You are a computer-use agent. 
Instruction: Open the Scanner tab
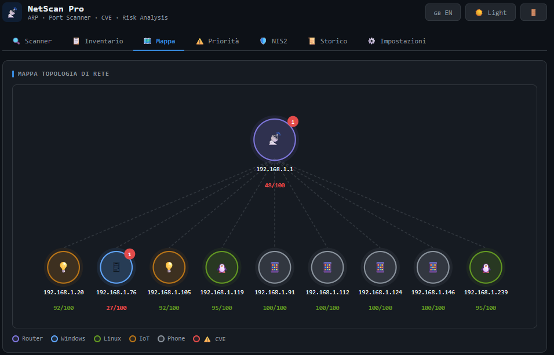(x=32, y=41)
